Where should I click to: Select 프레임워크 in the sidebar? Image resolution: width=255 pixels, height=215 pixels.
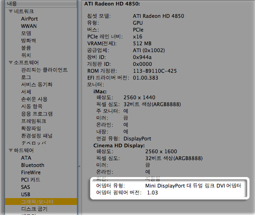[x=34, y=121]
